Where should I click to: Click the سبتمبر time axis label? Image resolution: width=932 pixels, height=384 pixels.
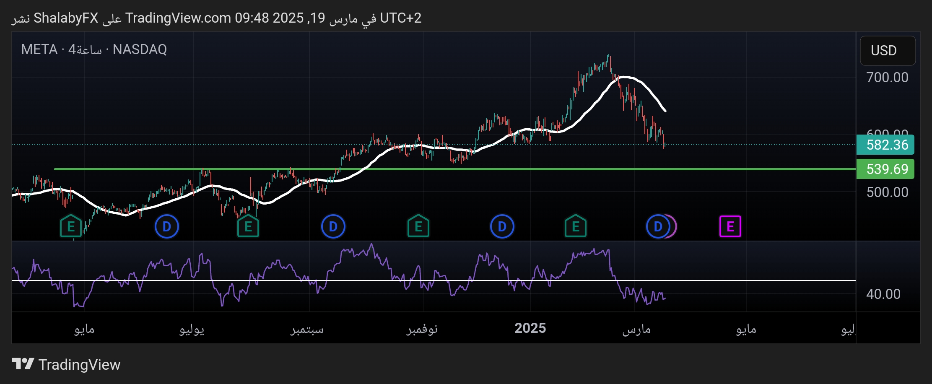pyautogui.click(x=307, y=329)
